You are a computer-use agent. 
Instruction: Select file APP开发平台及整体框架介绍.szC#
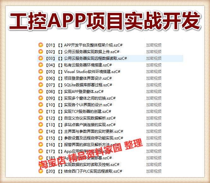pos(93,45)
